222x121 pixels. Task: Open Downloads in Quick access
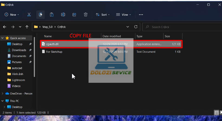click(x=19, y=50)
